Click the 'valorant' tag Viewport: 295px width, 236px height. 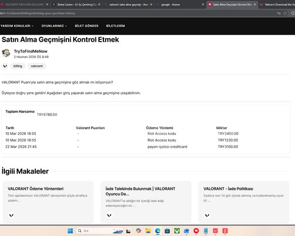(37, 66)
